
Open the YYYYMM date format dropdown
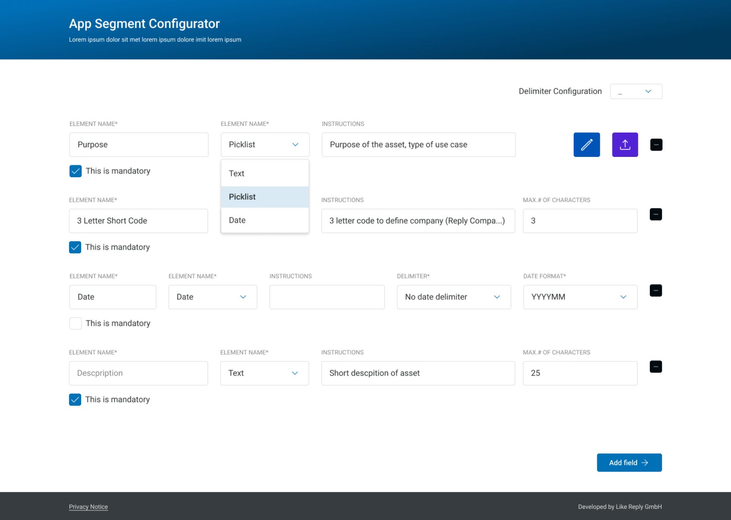click(x=580, y=297)
